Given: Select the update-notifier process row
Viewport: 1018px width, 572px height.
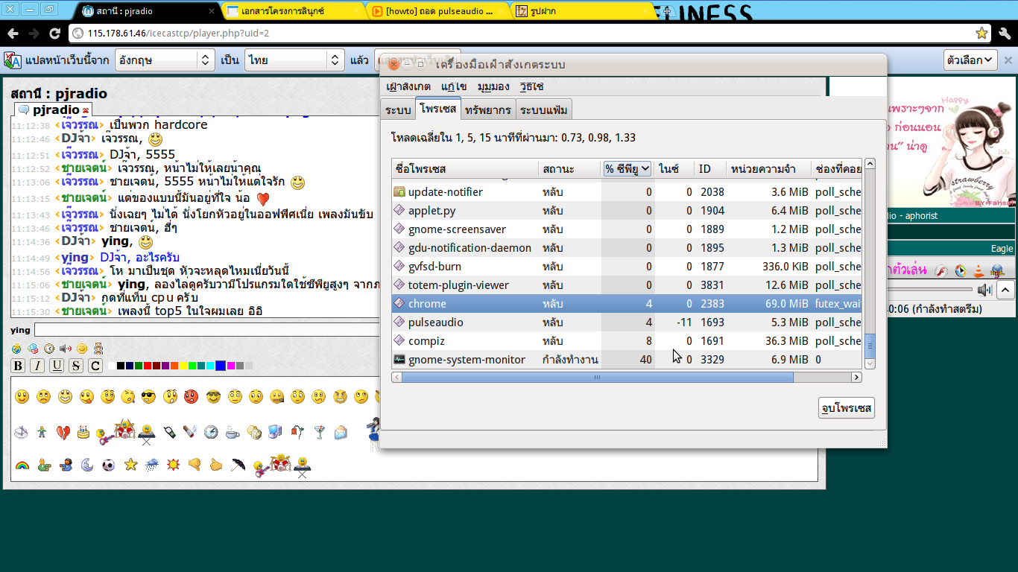Looking at the screenshot, I should [x=627, y=192].
